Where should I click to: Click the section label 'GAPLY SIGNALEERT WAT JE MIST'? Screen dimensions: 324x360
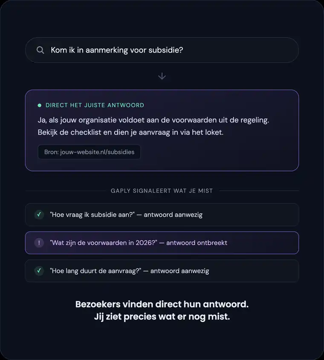(x=162, y=191)
